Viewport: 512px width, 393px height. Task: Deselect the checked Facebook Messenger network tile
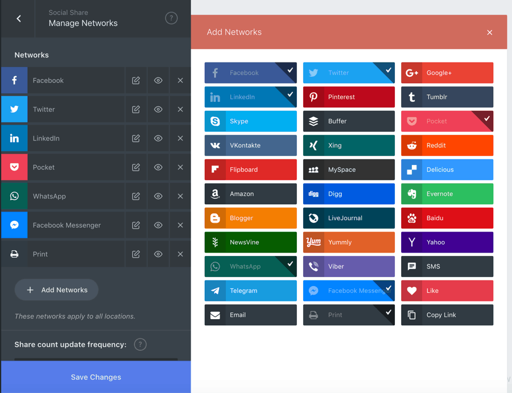point(349,291)
